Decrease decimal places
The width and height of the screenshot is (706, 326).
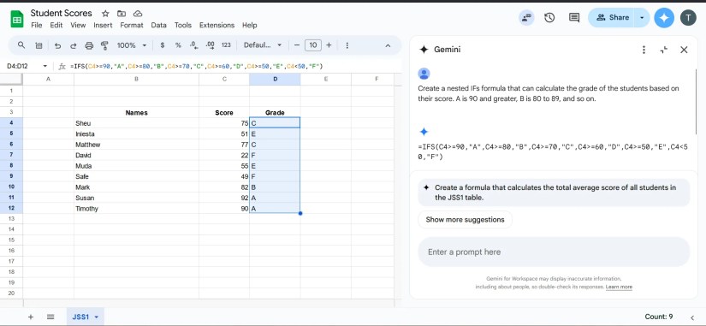tap(193, 45)
